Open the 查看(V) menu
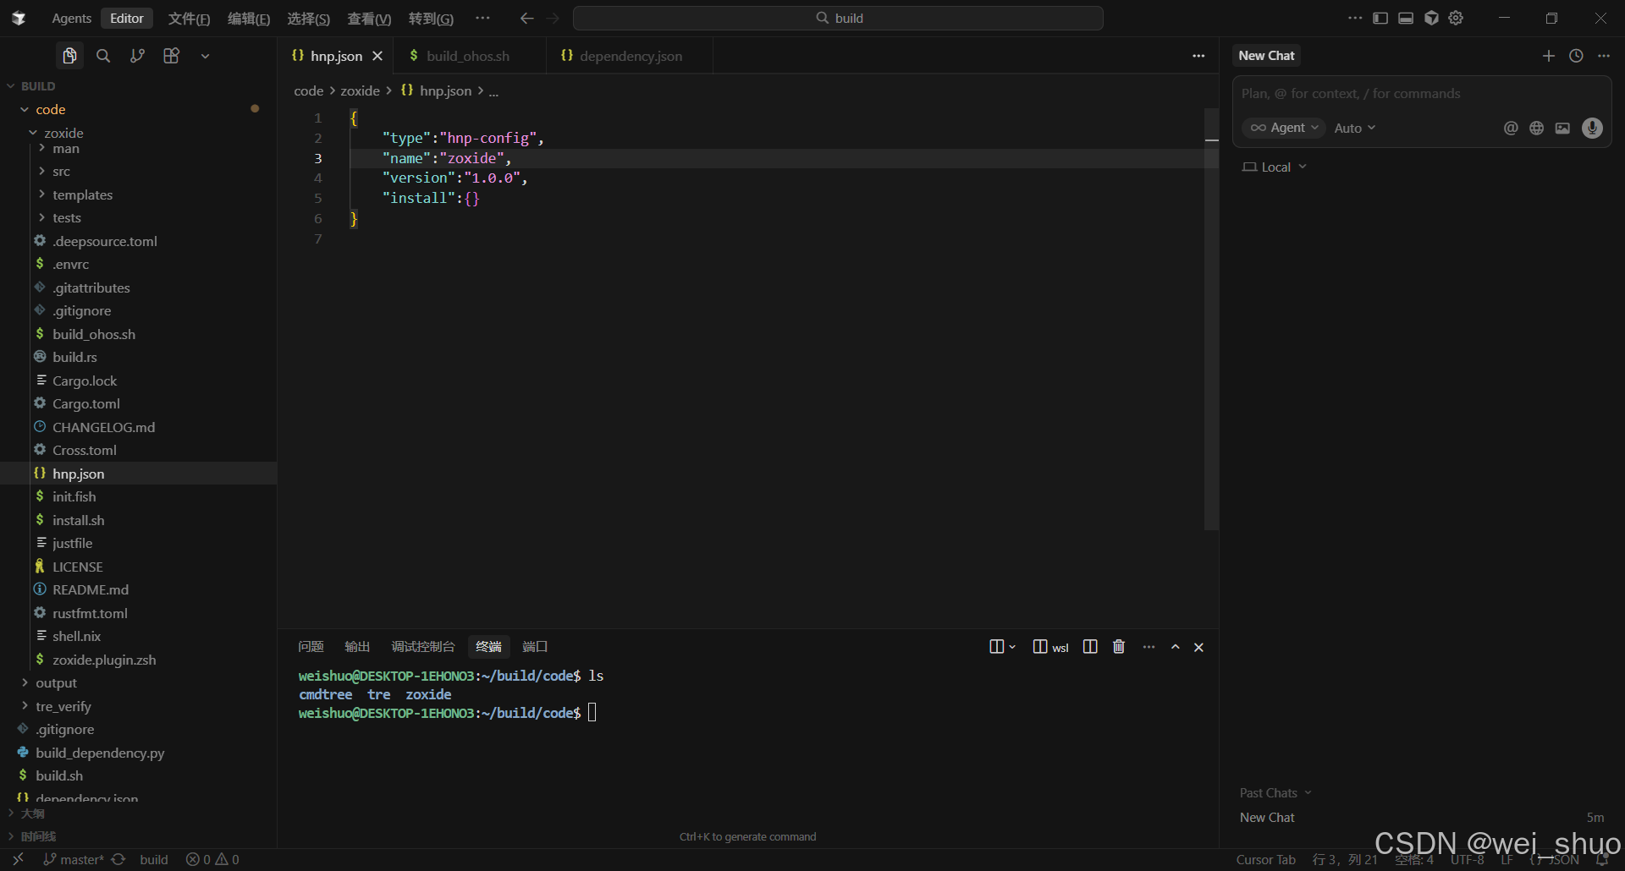1625x871 pixels. (x=369, y=19)
